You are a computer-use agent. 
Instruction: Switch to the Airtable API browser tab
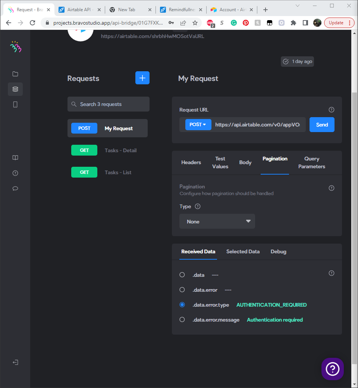click(x=80, y=10)
